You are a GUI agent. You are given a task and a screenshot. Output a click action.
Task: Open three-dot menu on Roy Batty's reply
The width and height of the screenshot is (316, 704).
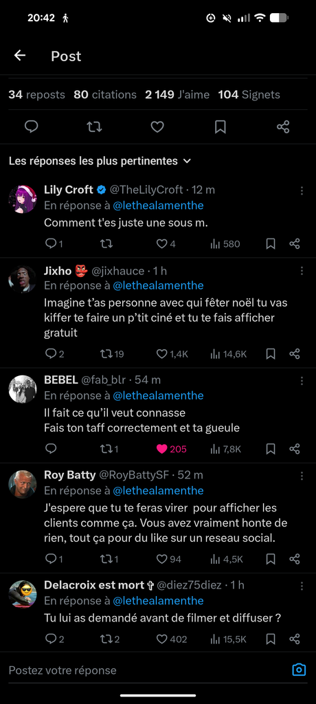302,476
